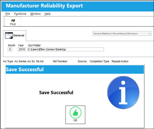Screen dimensions: 154x129
Task: Click the Find binoculars icon
Action: pyautogui.click(x=13, y=20)
